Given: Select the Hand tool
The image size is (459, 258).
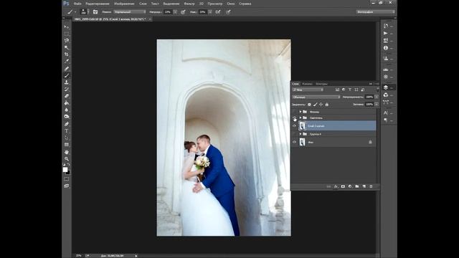Looking at the screenshot, I should tap(67, 152).
